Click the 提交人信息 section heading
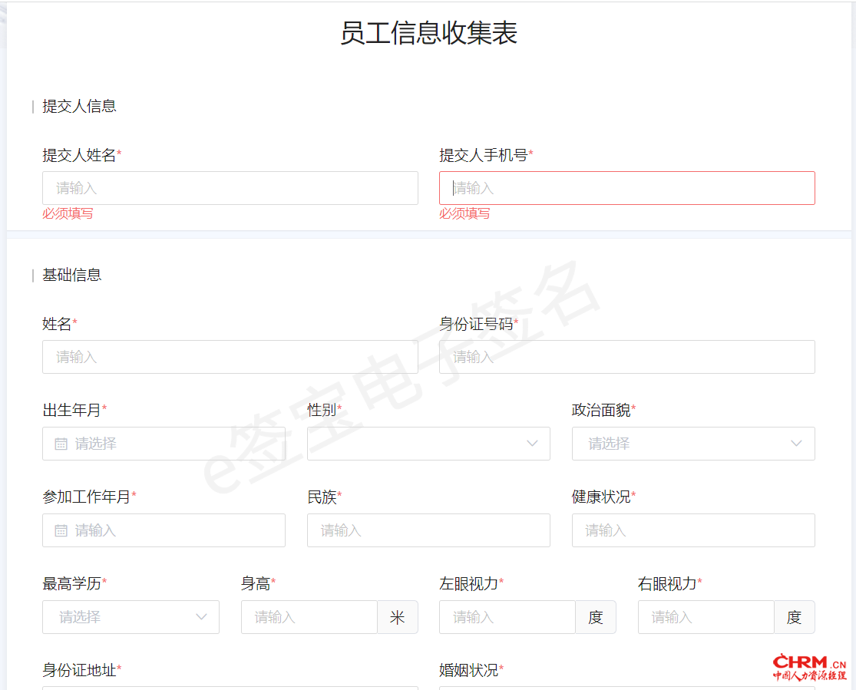The width and height of the screenshot is (856, 690). pyautogui.click(x=79, y=106)
